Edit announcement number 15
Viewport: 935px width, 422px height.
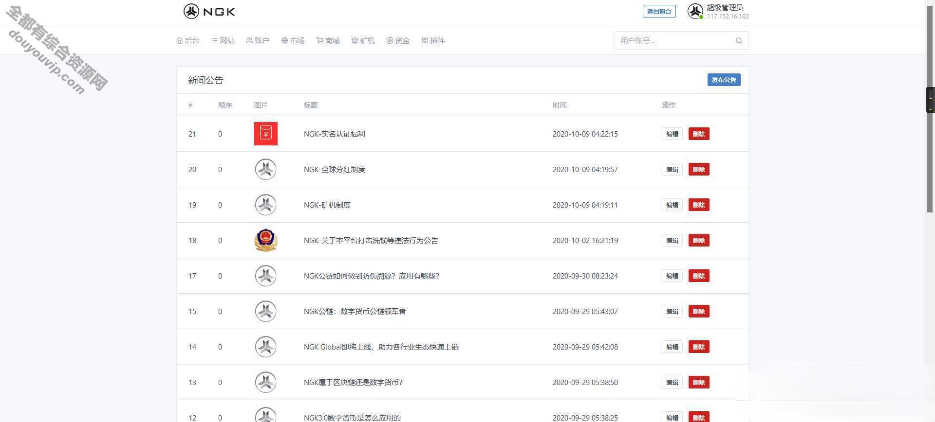(x=672, y=311)
